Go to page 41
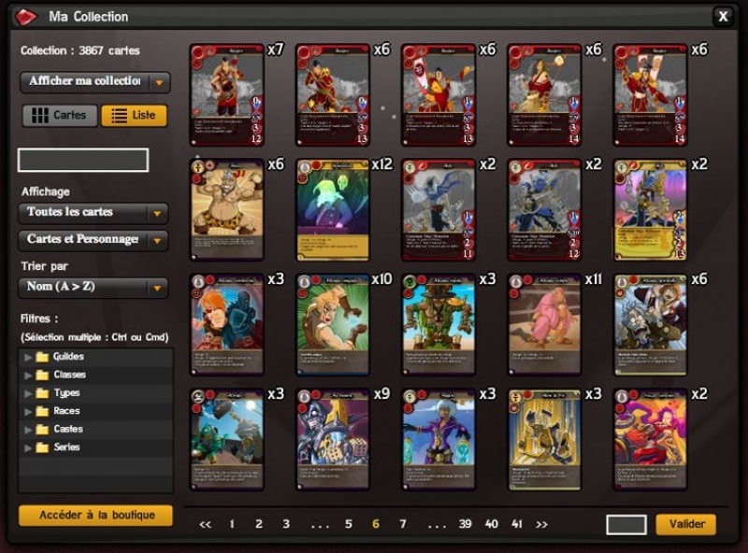Screen dimensions: 748x553 pyautogui.click(x=517, y=524)
